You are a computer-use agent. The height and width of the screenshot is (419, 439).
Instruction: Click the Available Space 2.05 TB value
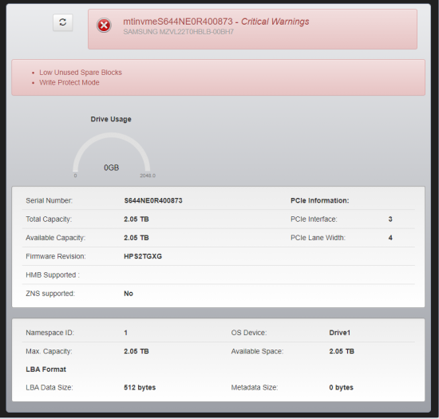342,351
